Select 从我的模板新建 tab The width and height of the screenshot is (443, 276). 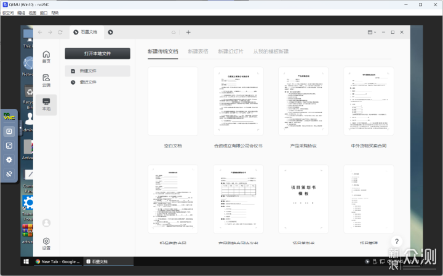[271, 52]
